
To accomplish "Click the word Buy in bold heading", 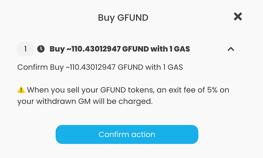I will 57,49.
